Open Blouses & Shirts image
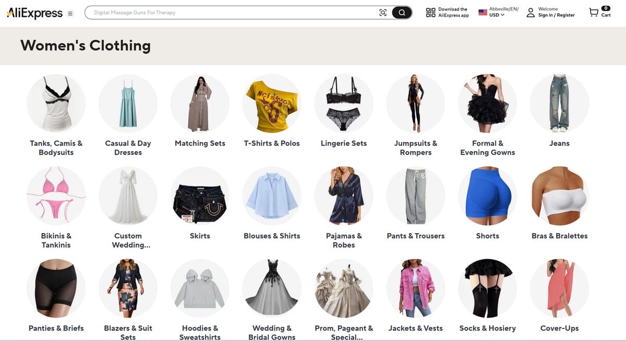The height and width of the screenshot is (341, 626). (x=272, y=196)
